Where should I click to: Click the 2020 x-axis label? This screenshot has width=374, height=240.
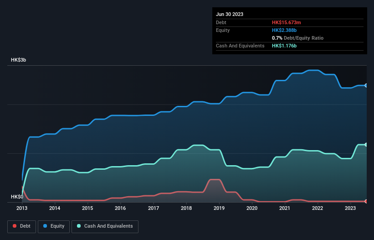tap(252, 208)
